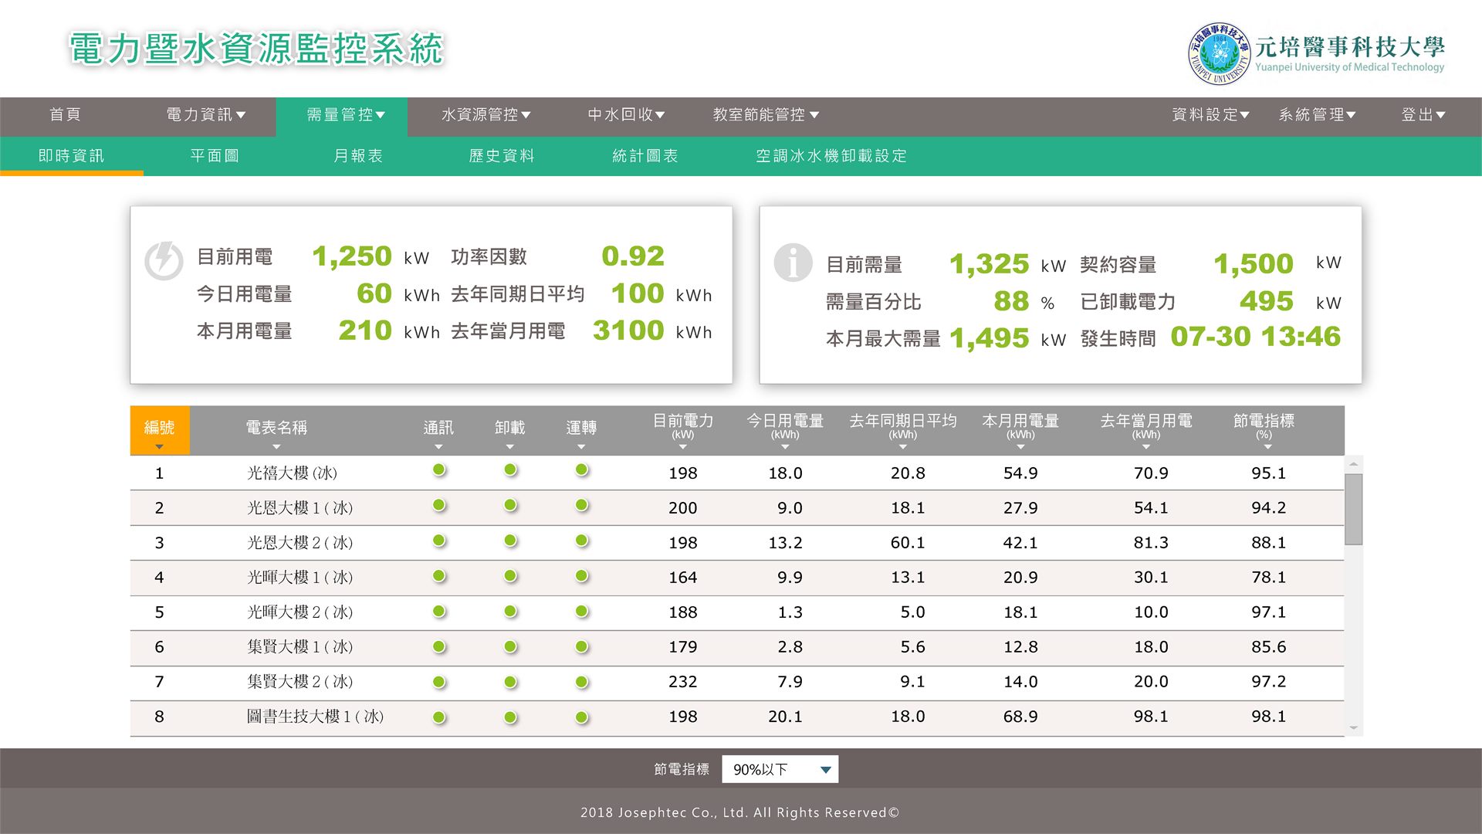Open the 教室節能管控 dropdown
This screenshot has width=1482, height=834.
click(x=766, y=115)
